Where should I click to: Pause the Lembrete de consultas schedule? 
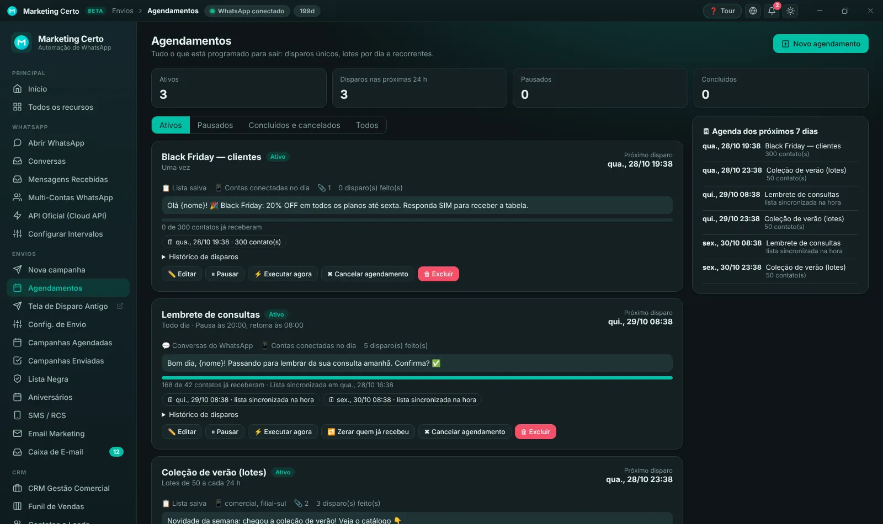(x=225, y=432)
